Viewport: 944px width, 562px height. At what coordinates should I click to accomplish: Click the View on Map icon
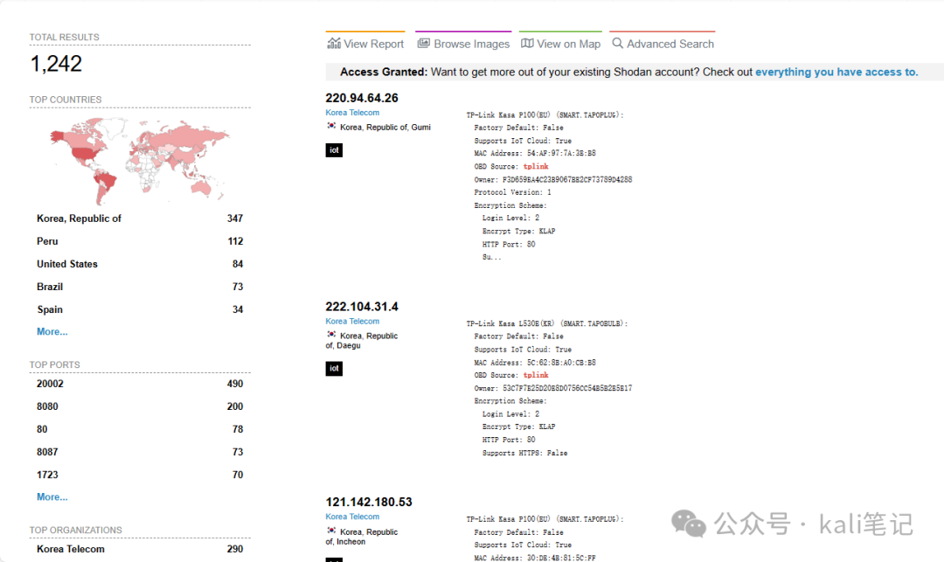click(527, 44)
